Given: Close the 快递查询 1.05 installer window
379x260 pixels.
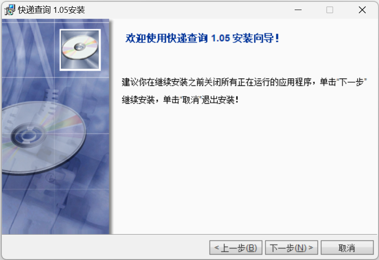Looking at the screenshot, I should coord(362,10).
